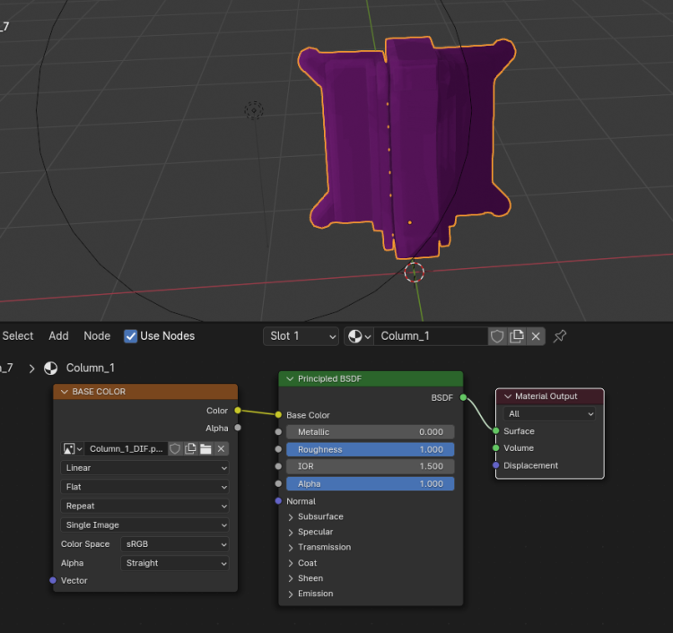Viewport: 673px width, 633px height.
Task: Unlink the Column_1_DIF image with X
Action: pyautogui.click(x=222, y=448)
